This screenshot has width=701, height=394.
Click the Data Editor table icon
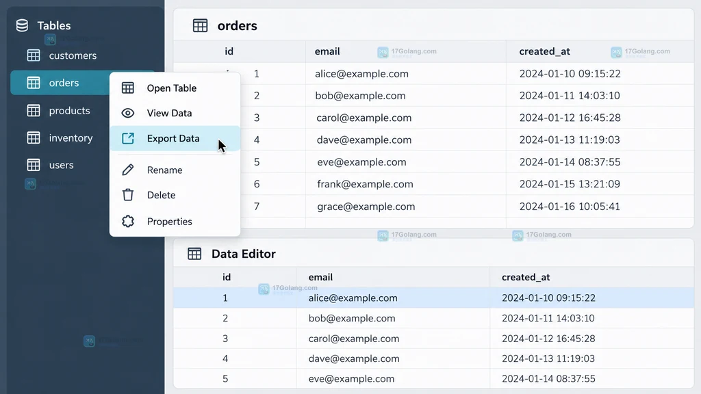(194, 254)
